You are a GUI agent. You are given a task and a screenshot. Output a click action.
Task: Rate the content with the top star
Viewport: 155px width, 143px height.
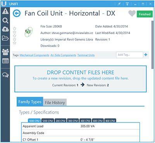point(15,28)
